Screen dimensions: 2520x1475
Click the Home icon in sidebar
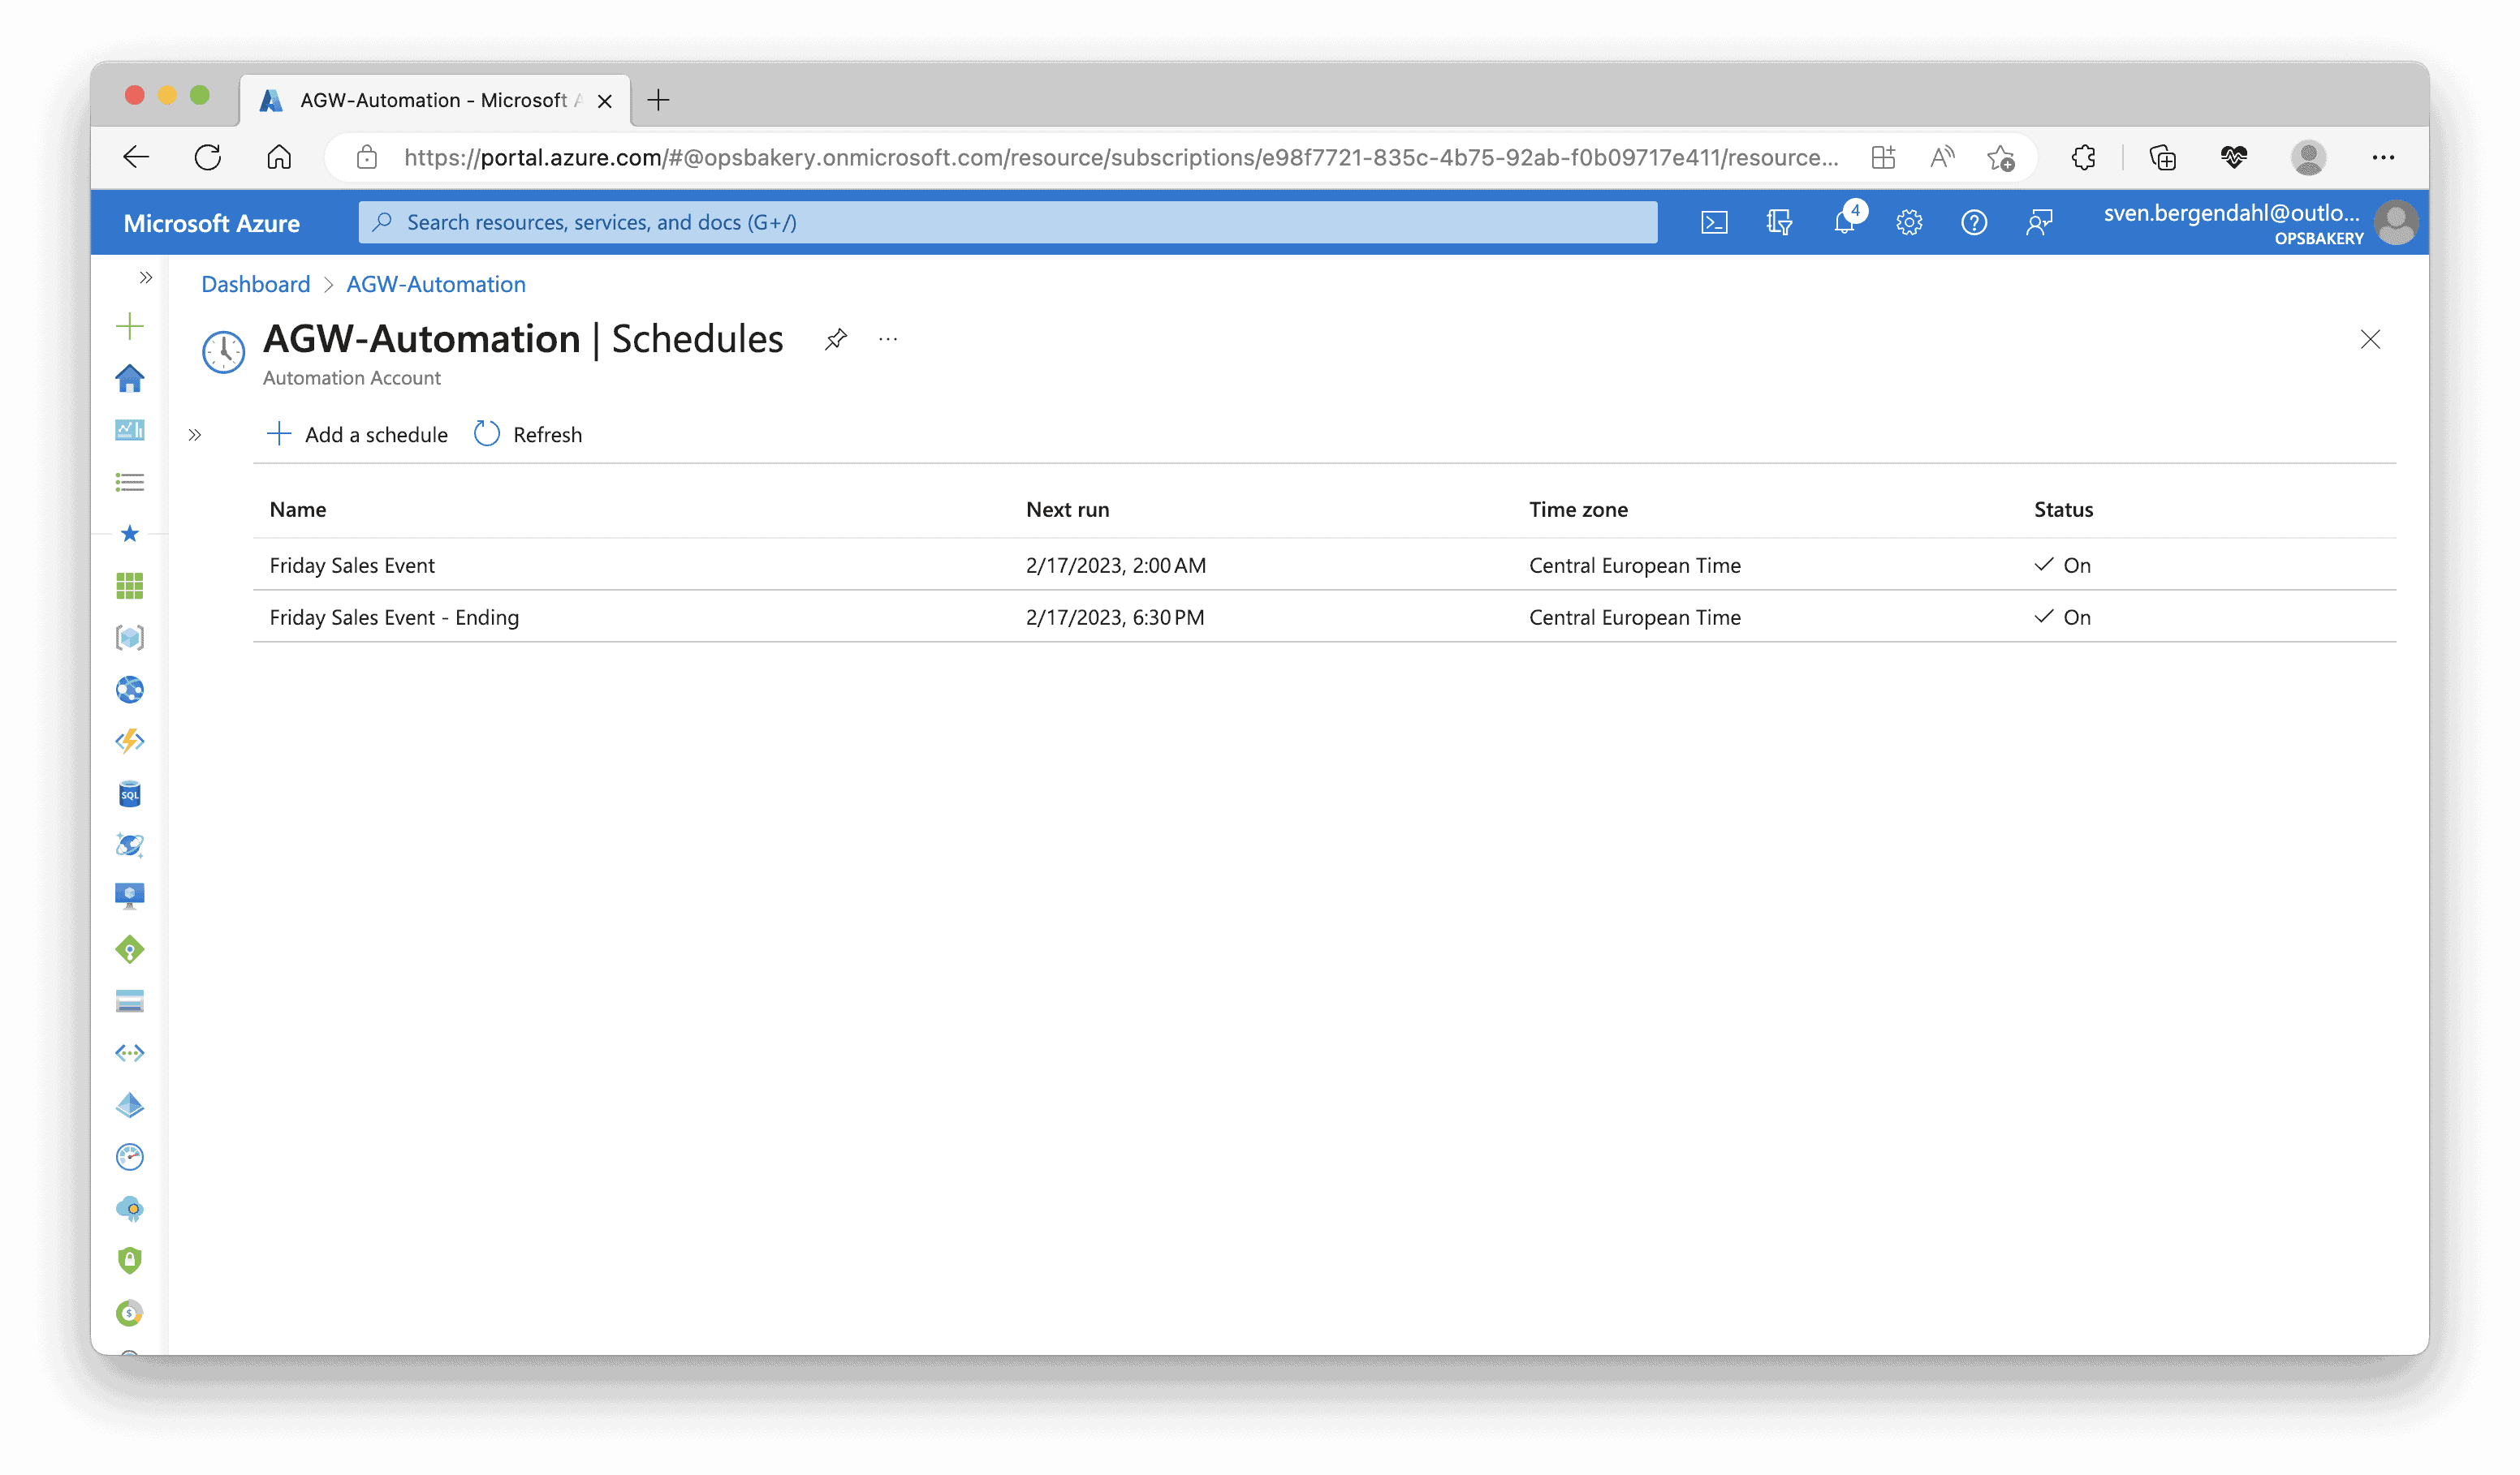(130, 378)
